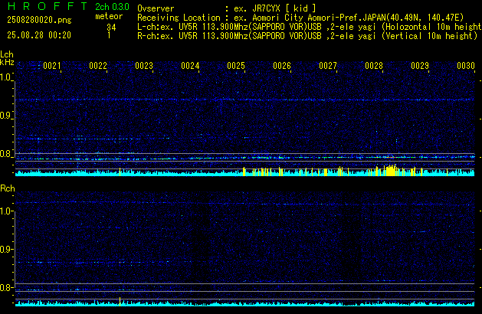Pick the 0027 time marker
Screen dimensions: 482x314
tap(328, 66)
